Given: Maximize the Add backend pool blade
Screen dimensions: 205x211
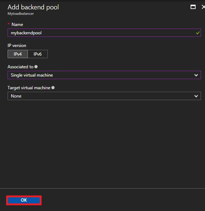Looking at the screenshot, I should point(193,7).
